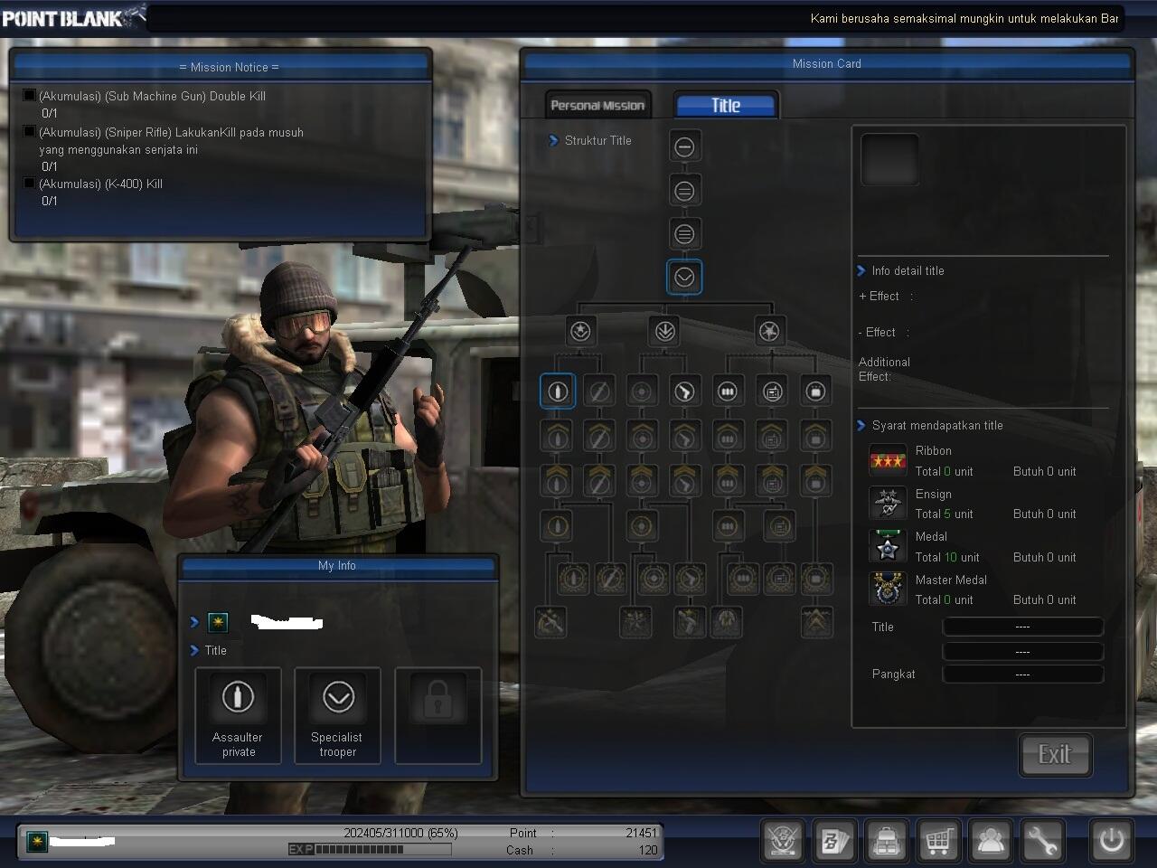Select the plain slash-blade title icon
This screenshot has height=868, width=1157.
tap(598, 392)
